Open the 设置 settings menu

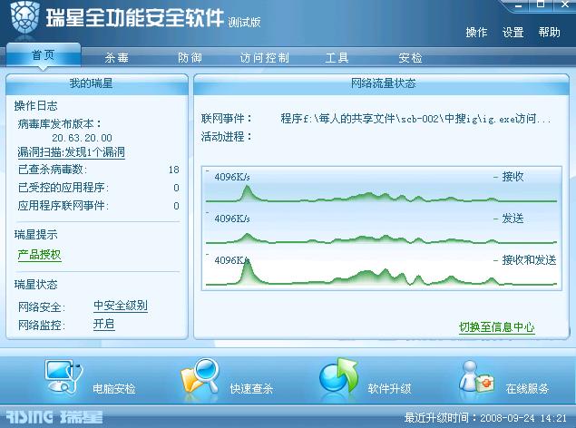[x=513, y=33]
